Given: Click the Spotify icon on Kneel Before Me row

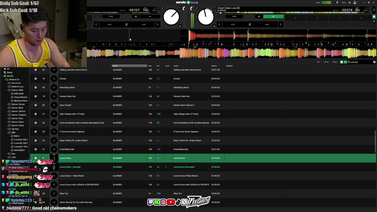Looking at the screenshot, I should click(36, 149).
